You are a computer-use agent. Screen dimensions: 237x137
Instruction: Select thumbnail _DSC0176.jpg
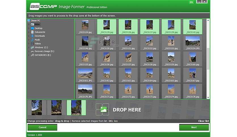tap(192, 91)
